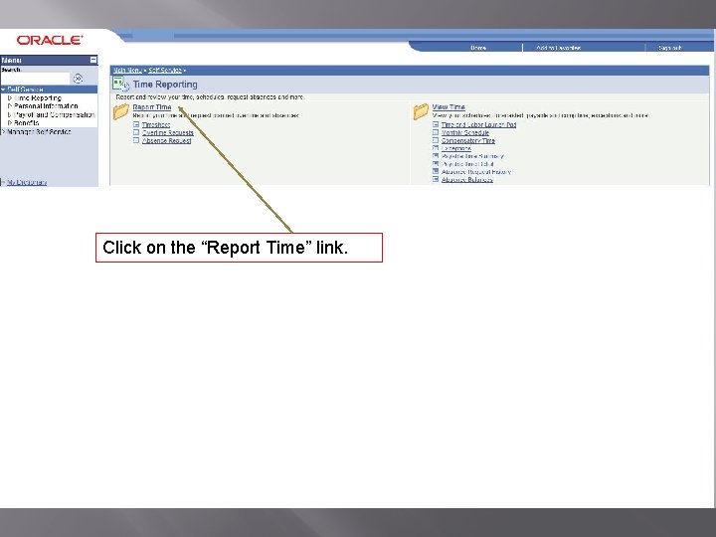Open the Timesheet link
Viewport: 716px width, 537px height.
pos(156,124)
